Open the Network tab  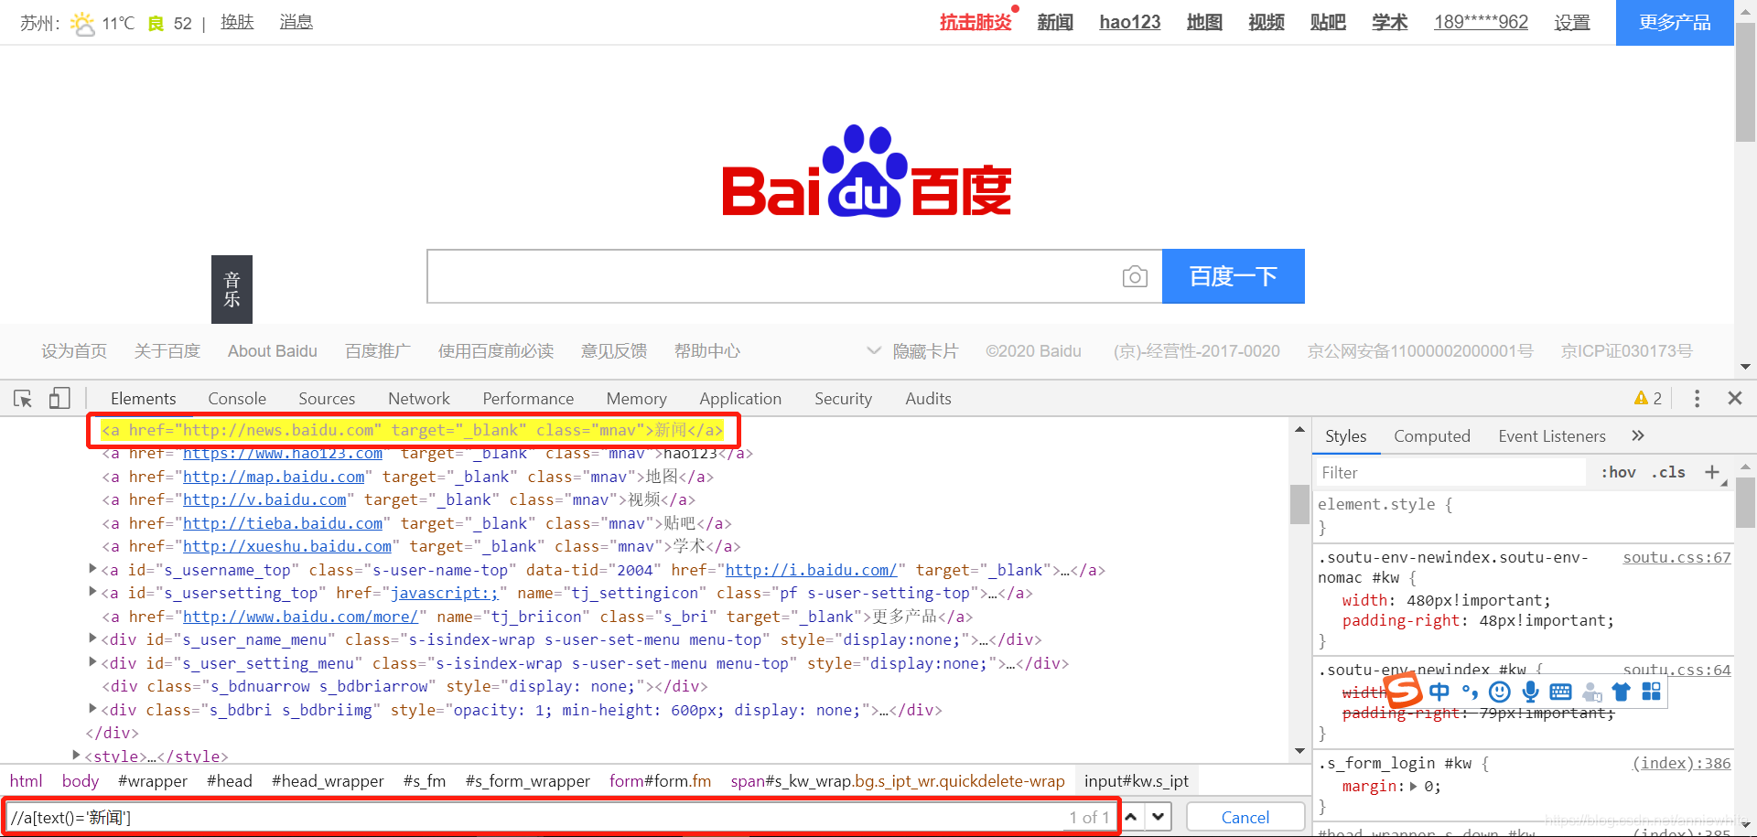point(419,399)
